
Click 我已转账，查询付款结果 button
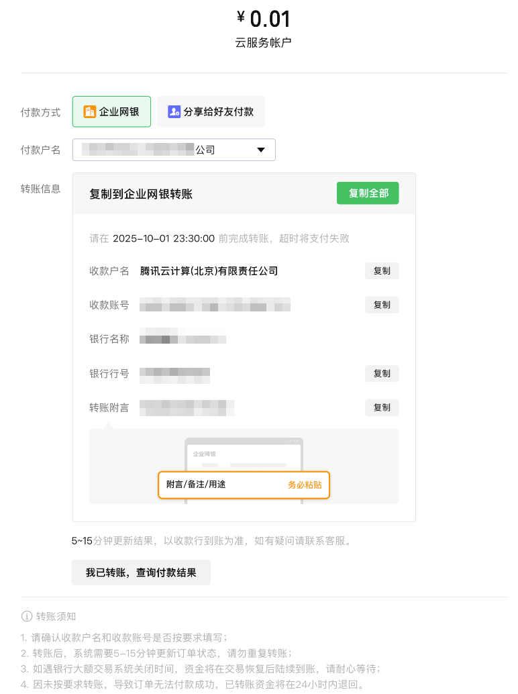pos(141,573)
